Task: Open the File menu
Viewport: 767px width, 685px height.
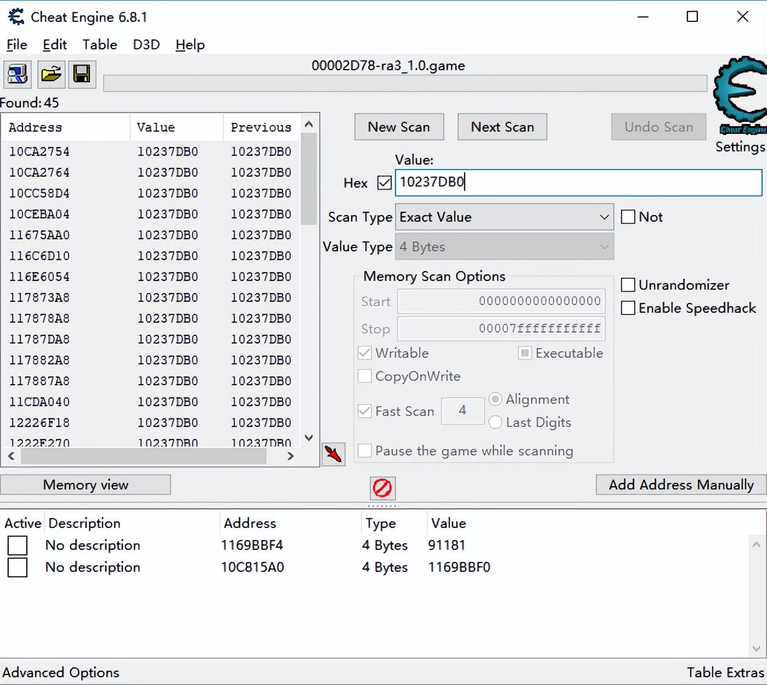Action: (x=16, y=44)
